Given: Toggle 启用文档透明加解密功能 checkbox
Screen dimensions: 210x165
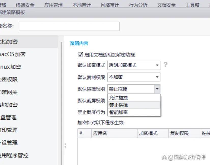Looking at the screenshot, I should (80, 55).
